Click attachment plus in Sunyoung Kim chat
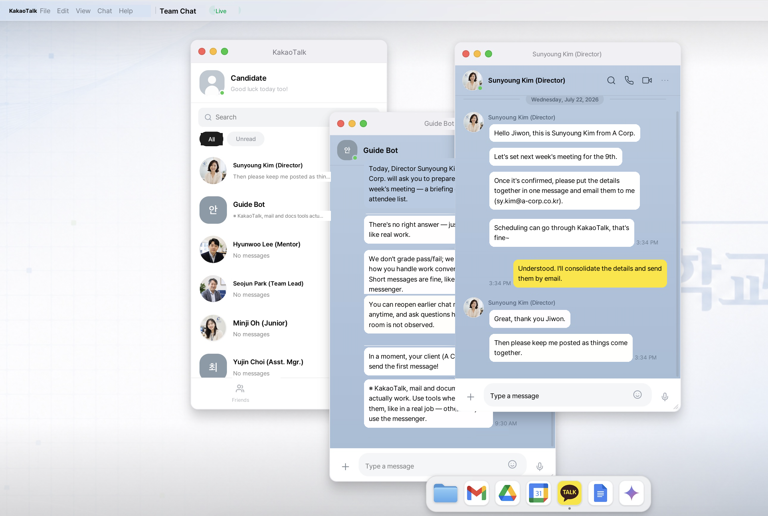768x516 pixels. (471, 397)
